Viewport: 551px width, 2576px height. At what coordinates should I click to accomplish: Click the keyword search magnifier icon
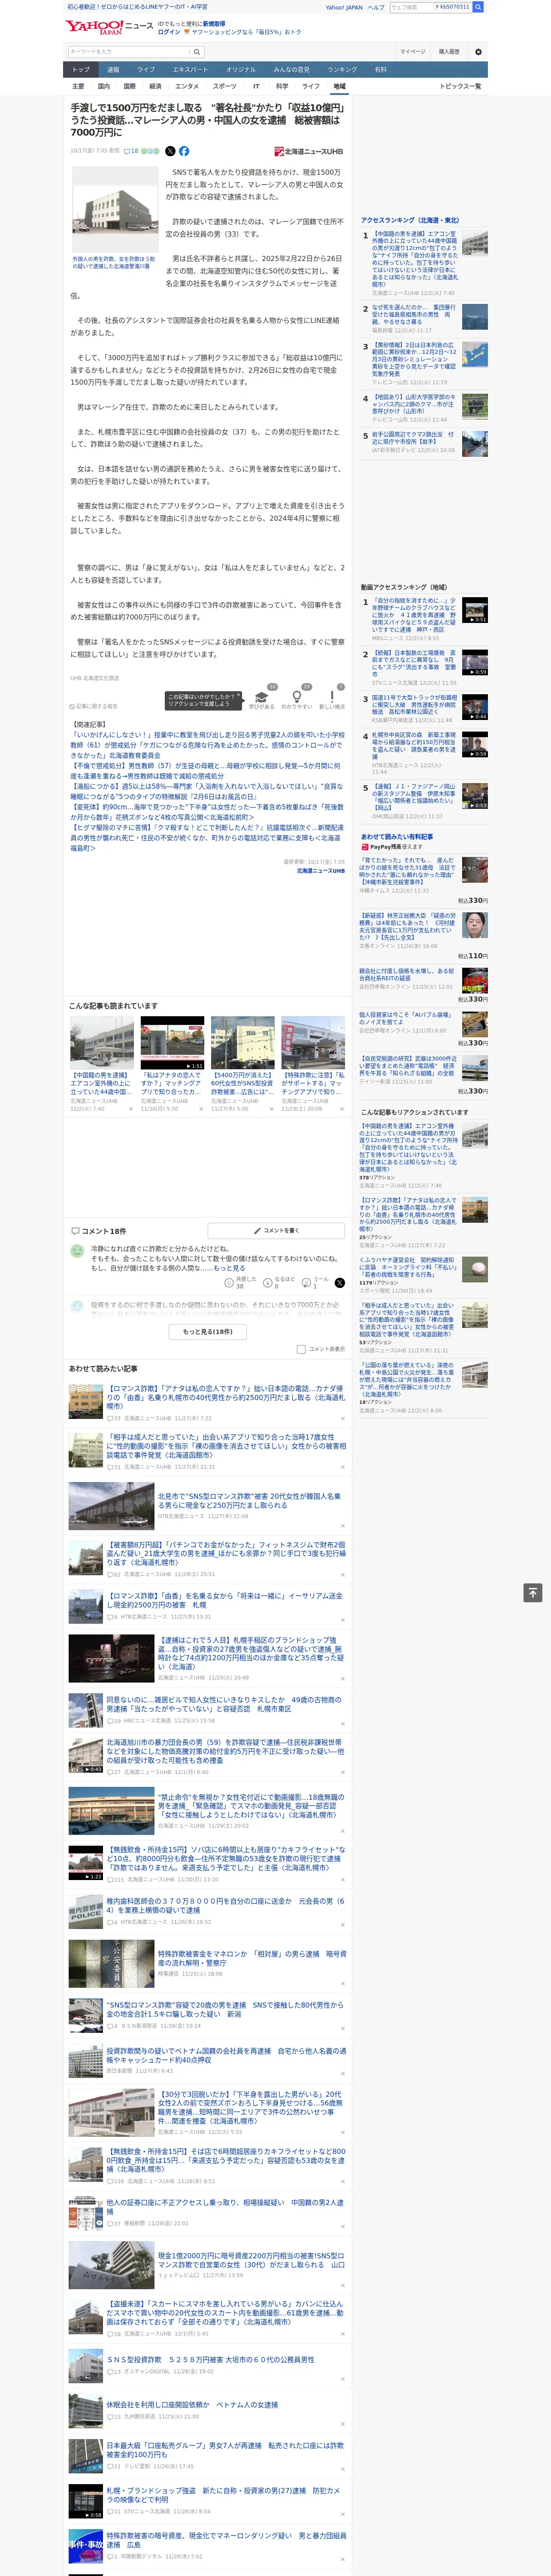point(197,51)
